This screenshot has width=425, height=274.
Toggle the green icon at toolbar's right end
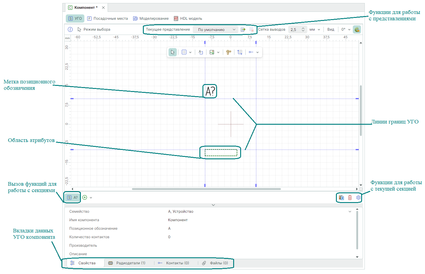357,29
